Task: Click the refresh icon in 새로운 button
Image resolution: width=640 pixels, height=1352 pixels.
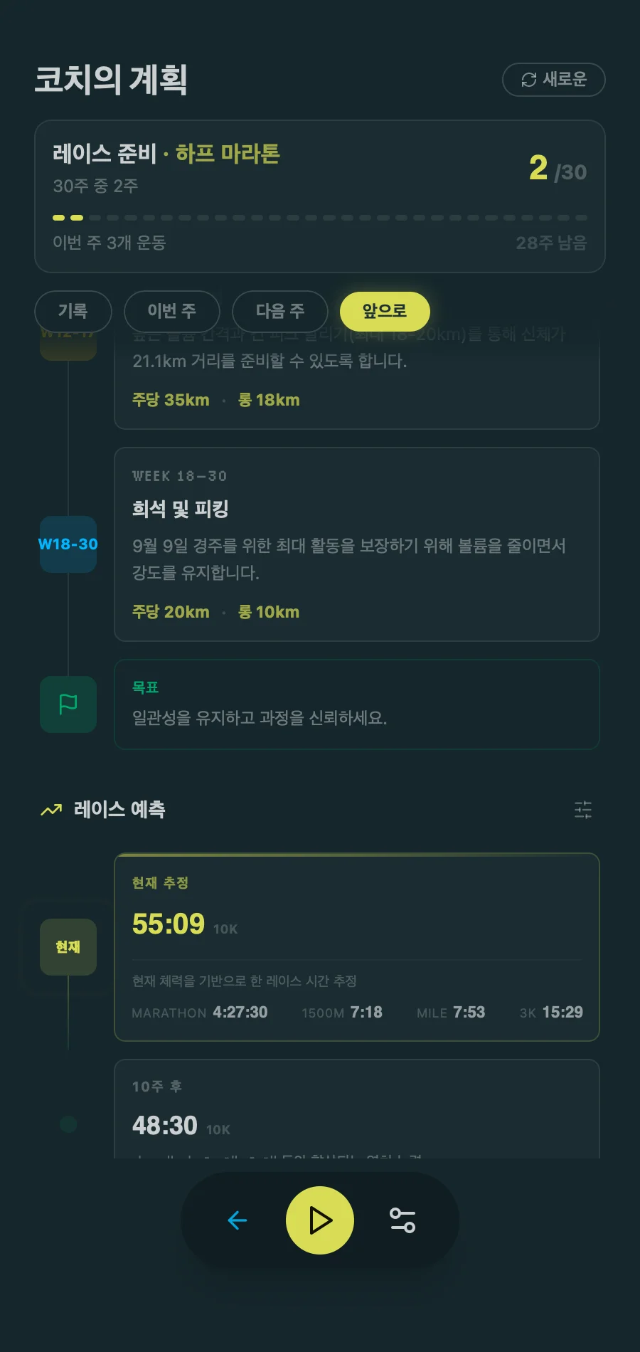Action: (x=528, y=80)
